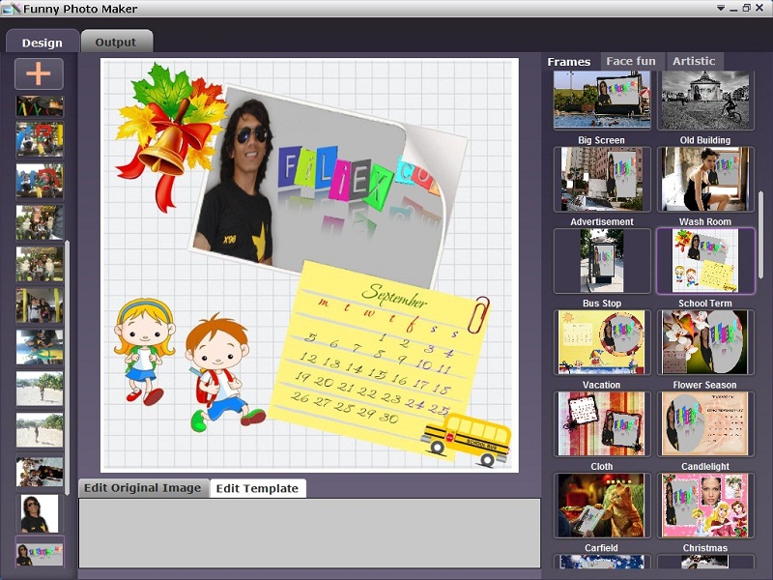The image size is (773, 580).
Task: Click the Flower Season label text
Action: click(x=705, y=385)
